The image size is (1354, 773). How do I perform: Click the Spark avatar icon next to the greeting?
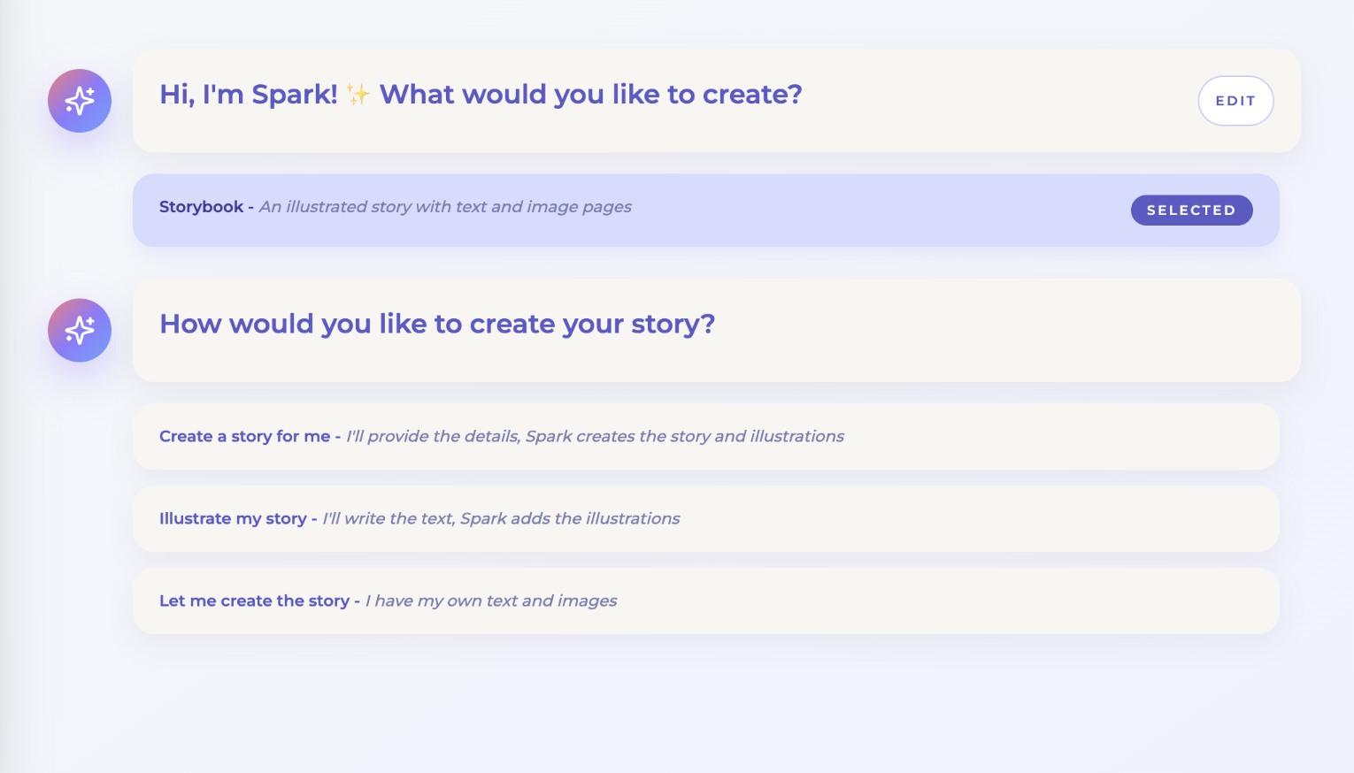79,101
